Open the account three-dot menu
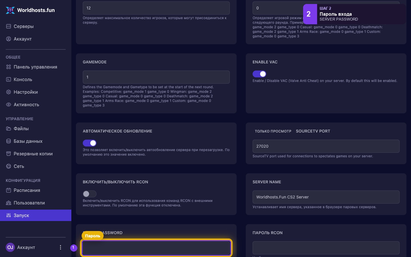The width and height of the screenshot is (411, 257). tap(60, 247)
